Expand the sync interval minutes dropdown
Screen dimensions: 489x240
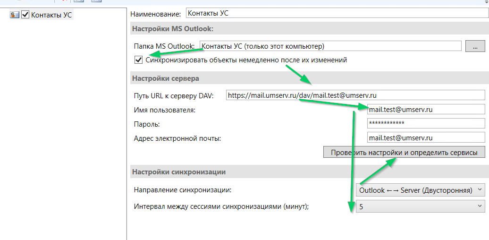(420, 206)
